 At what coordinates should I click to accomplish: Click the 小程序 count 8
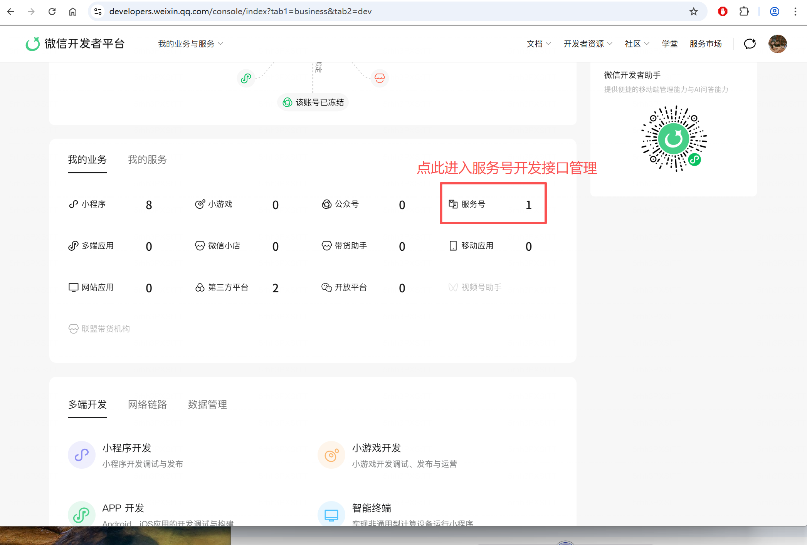(x=149, y=205)
